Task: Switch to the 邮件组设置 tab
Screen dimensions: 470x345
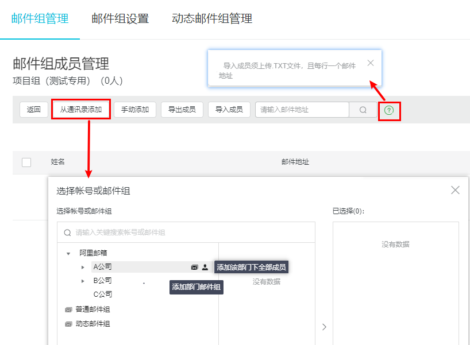Action: tap(120, 18)
